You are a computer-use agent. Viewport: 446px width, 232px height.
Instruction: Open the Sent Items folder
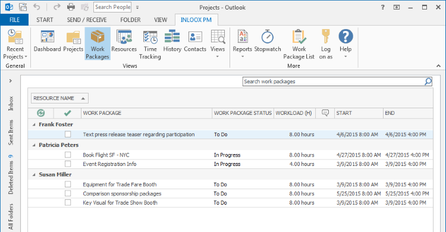point(11,133)
